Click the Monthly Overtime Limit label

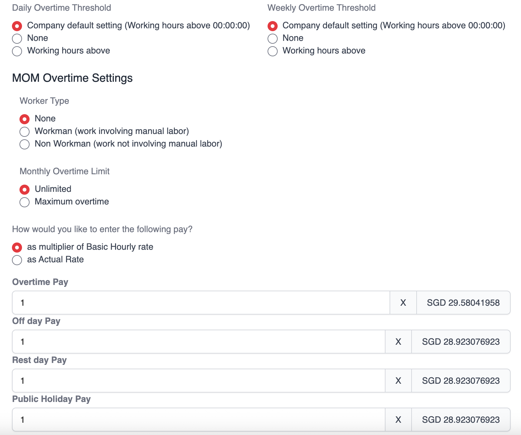coord(64,171)
